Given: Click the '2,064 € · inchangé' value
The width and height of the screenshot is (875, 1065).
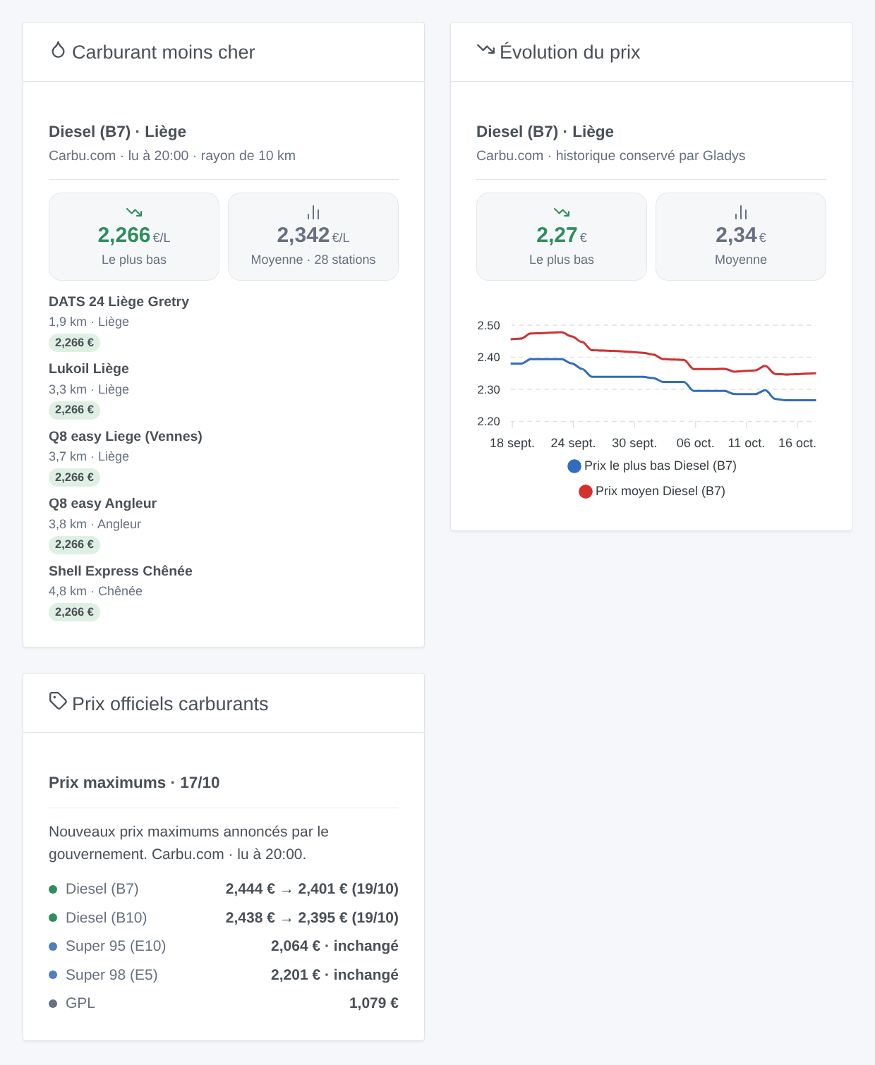Looking at the screenshot, I should [x=334, y=946].
